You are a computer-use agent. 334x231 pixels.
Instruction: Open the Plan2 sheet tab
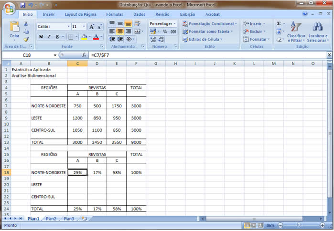pyautogui.click(x=51, y=219)
